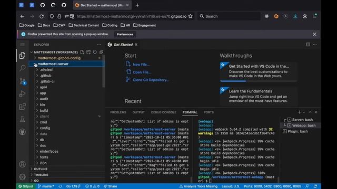Viewport: 337px width, 189px height.
Task: Close the Get Started editor tab
Action: [x=136, y=45]
